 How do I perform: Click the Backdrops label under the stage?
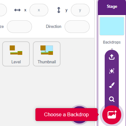(112, 42)
